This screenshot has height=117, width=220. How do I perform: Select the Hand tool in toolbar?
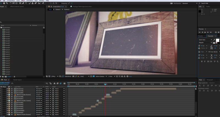tap(4, 3)
